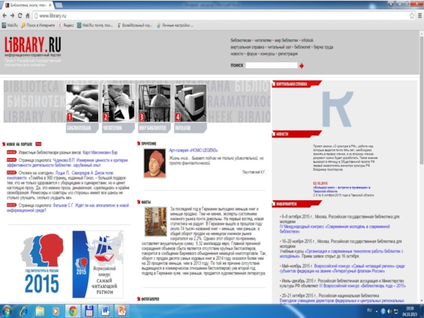Image resolution: width=424 pixels, height=318 pixels.
Task: Open виртуальная справка navigation link
Action: [x=248, y=47]
